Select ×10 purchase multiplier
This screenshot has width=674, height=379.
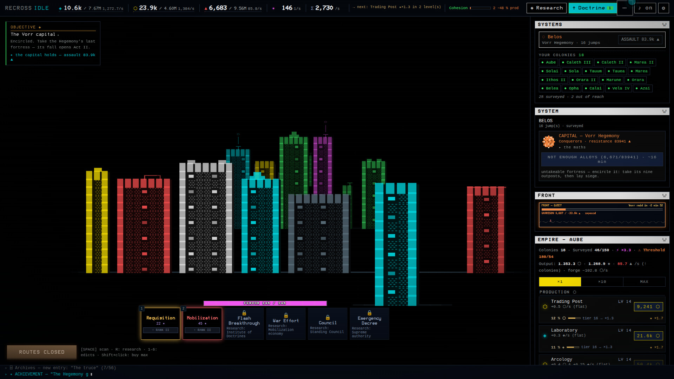[x=602, y=282]
